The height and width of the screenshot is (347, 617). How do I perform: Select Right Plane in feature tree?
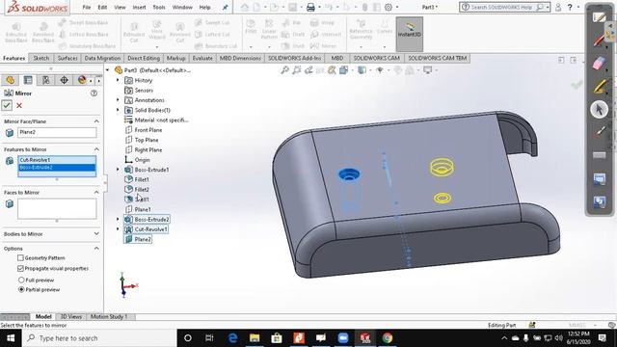(x=148, y=150)
